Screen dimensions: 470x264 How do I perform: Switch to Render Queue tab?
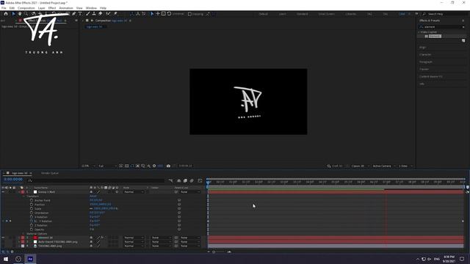coord(50,173)
